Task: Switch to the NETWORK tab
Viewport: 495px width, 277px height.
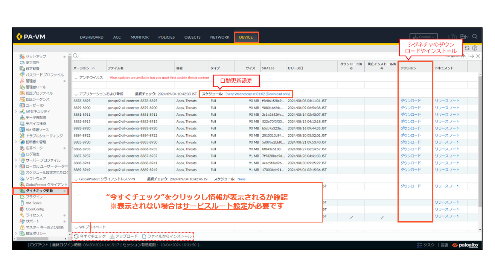Action: (220, 37)
